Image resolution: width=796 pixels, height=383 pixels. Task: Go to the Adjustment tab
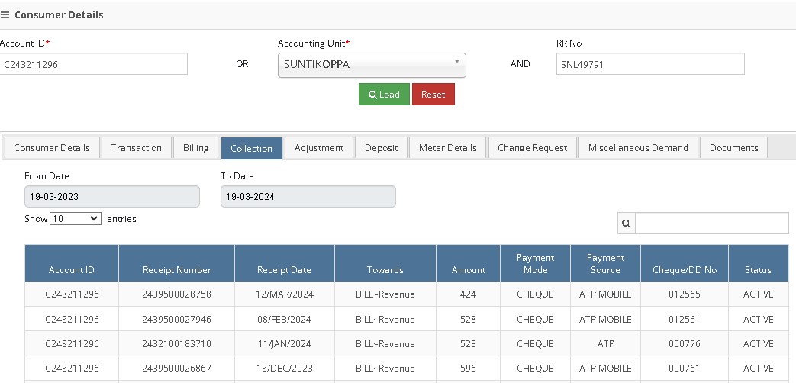[x=319, y=147]
